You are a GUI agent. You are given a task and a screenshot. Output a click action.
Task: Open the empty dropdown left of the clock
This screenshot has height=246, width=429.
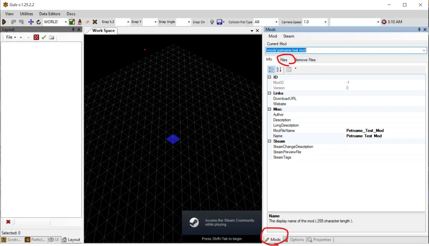[378, 22]
